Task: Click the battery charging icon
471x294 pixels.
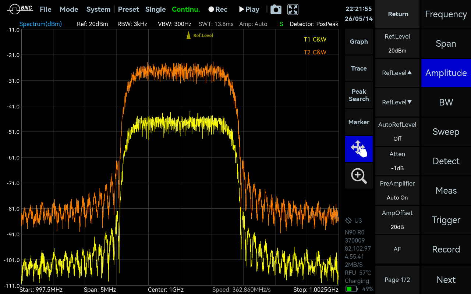Action: (352, 289)
